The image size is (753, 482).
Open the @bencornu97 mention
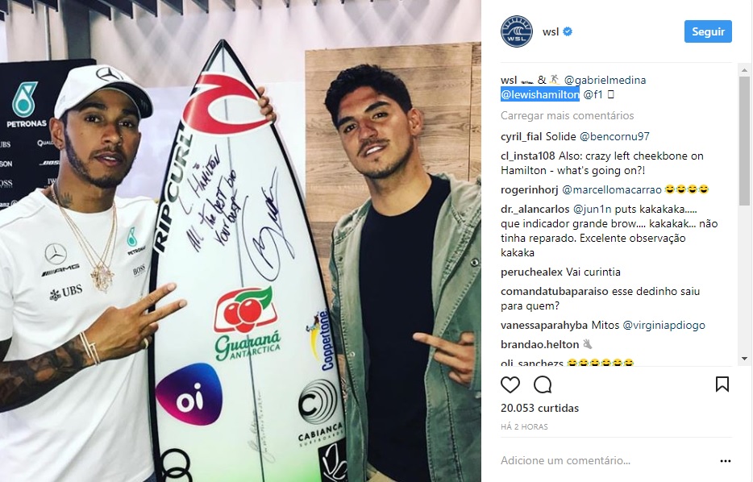[614, 137]
